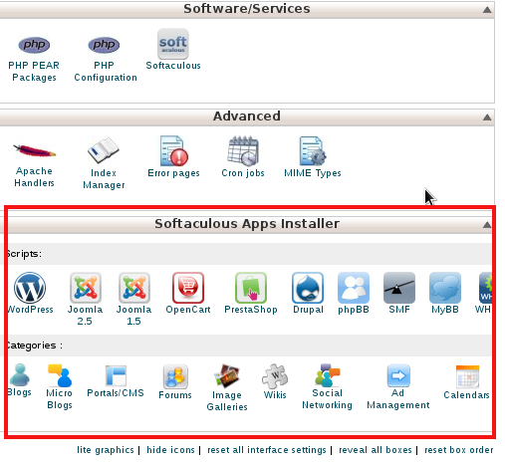Open PHP PEAR Packages
Screen dimensions: 505x463
(x=34, y=45)
